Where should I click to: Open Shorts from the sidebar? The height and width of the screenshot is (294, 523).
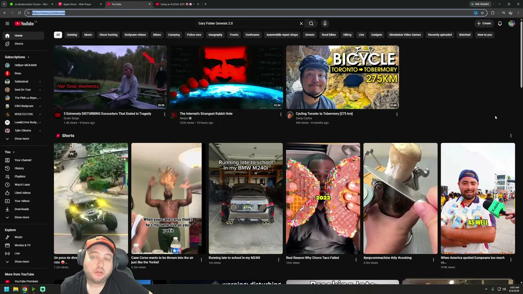(x=23, y=44)
